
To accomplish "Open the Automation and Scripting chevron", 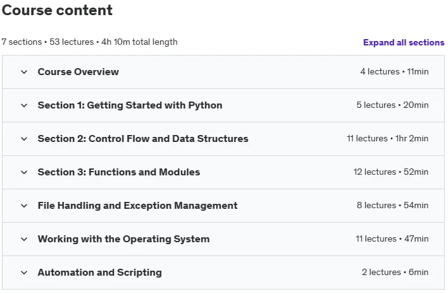I will coord(24,273).
